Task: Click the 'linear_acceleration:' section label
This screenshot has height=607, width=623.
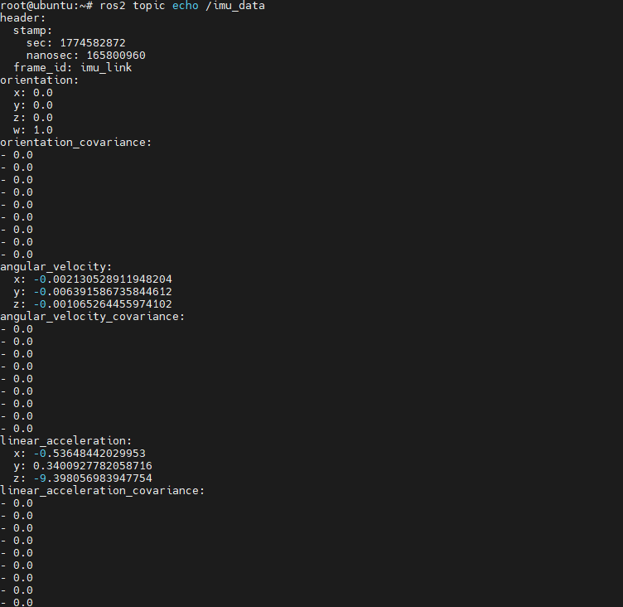Action: pos(65,440)
